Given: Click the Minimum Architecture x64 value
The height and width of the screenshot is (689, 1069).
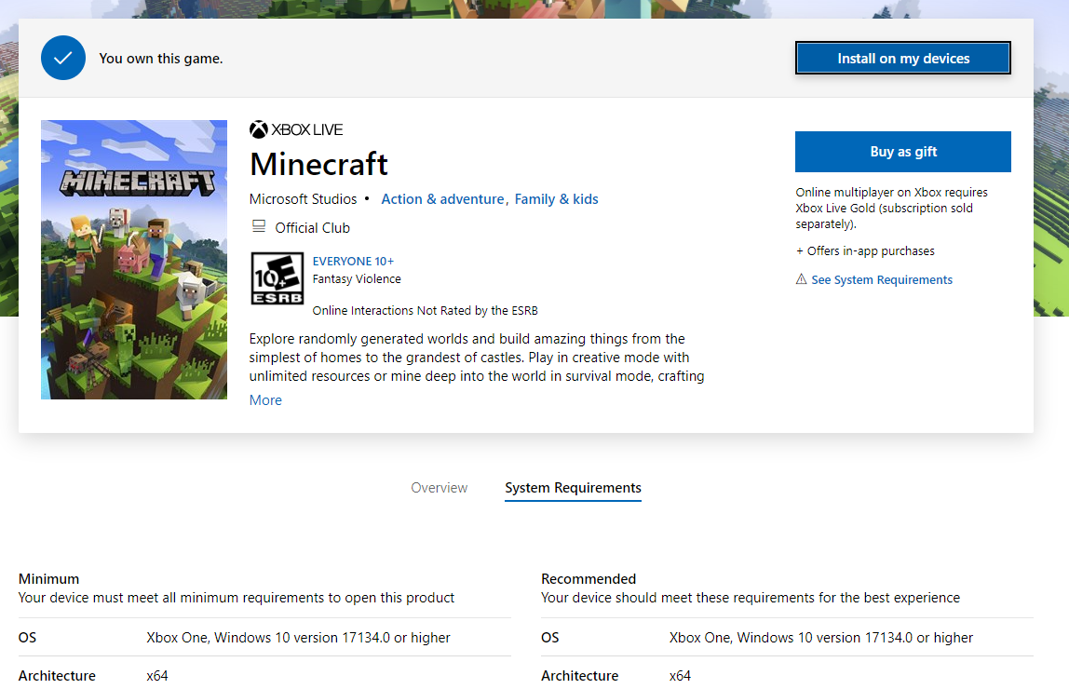Looking at the screenshot, I should [156, 675].
